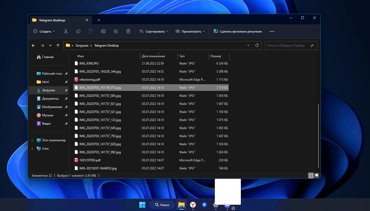Screen dimensions: 370x211
Task: Open the Сортировать dropdown menu
Action: tap(154, 31)
